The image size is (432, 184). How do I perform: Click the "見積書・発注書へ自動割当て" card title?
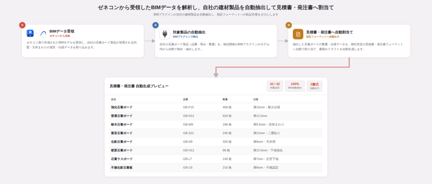(329, 32)
